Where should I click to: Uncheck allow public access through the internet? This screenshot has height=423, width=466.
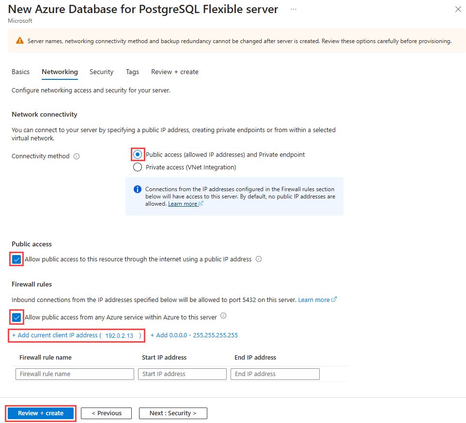click(x=16, y=259)
